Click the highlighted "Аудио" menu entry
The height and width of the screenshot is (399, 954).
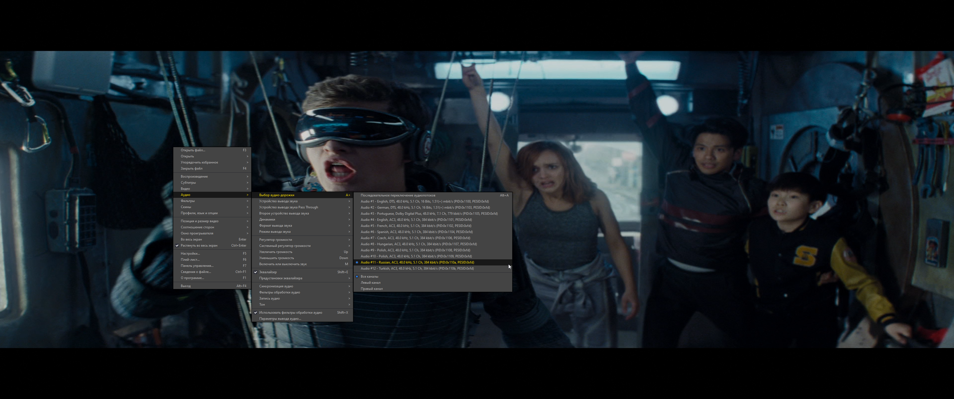(x=212, y=195)
